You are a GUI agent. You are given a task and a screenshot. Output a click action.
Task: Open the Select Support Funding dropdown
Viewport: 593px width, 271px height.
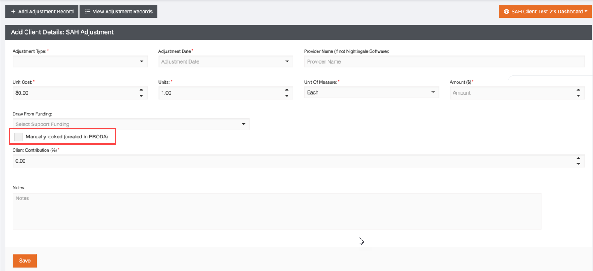[x=131, y=124]
